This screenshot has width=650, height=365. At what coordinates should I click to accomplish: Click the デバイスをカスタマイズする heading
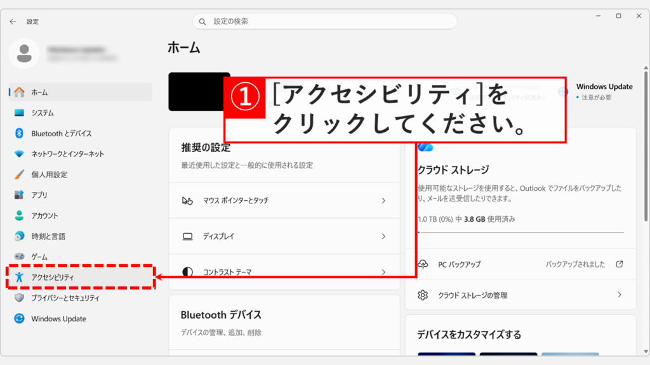(x=469, y=335)
